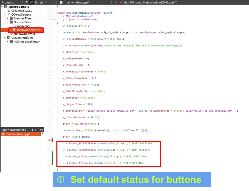Toggle synchronize with editor link icon
Viewport: 249px width, 191px height.
pos(32,3)
